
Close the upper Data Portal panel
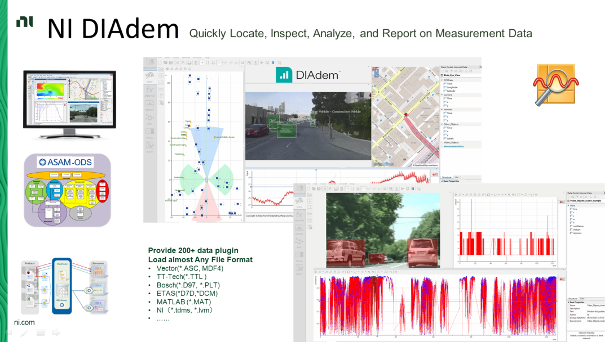click(481, 67)
